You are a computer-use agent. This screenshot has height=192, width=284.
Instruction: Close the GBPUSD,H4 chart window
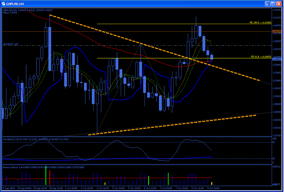tap(279, 4)
